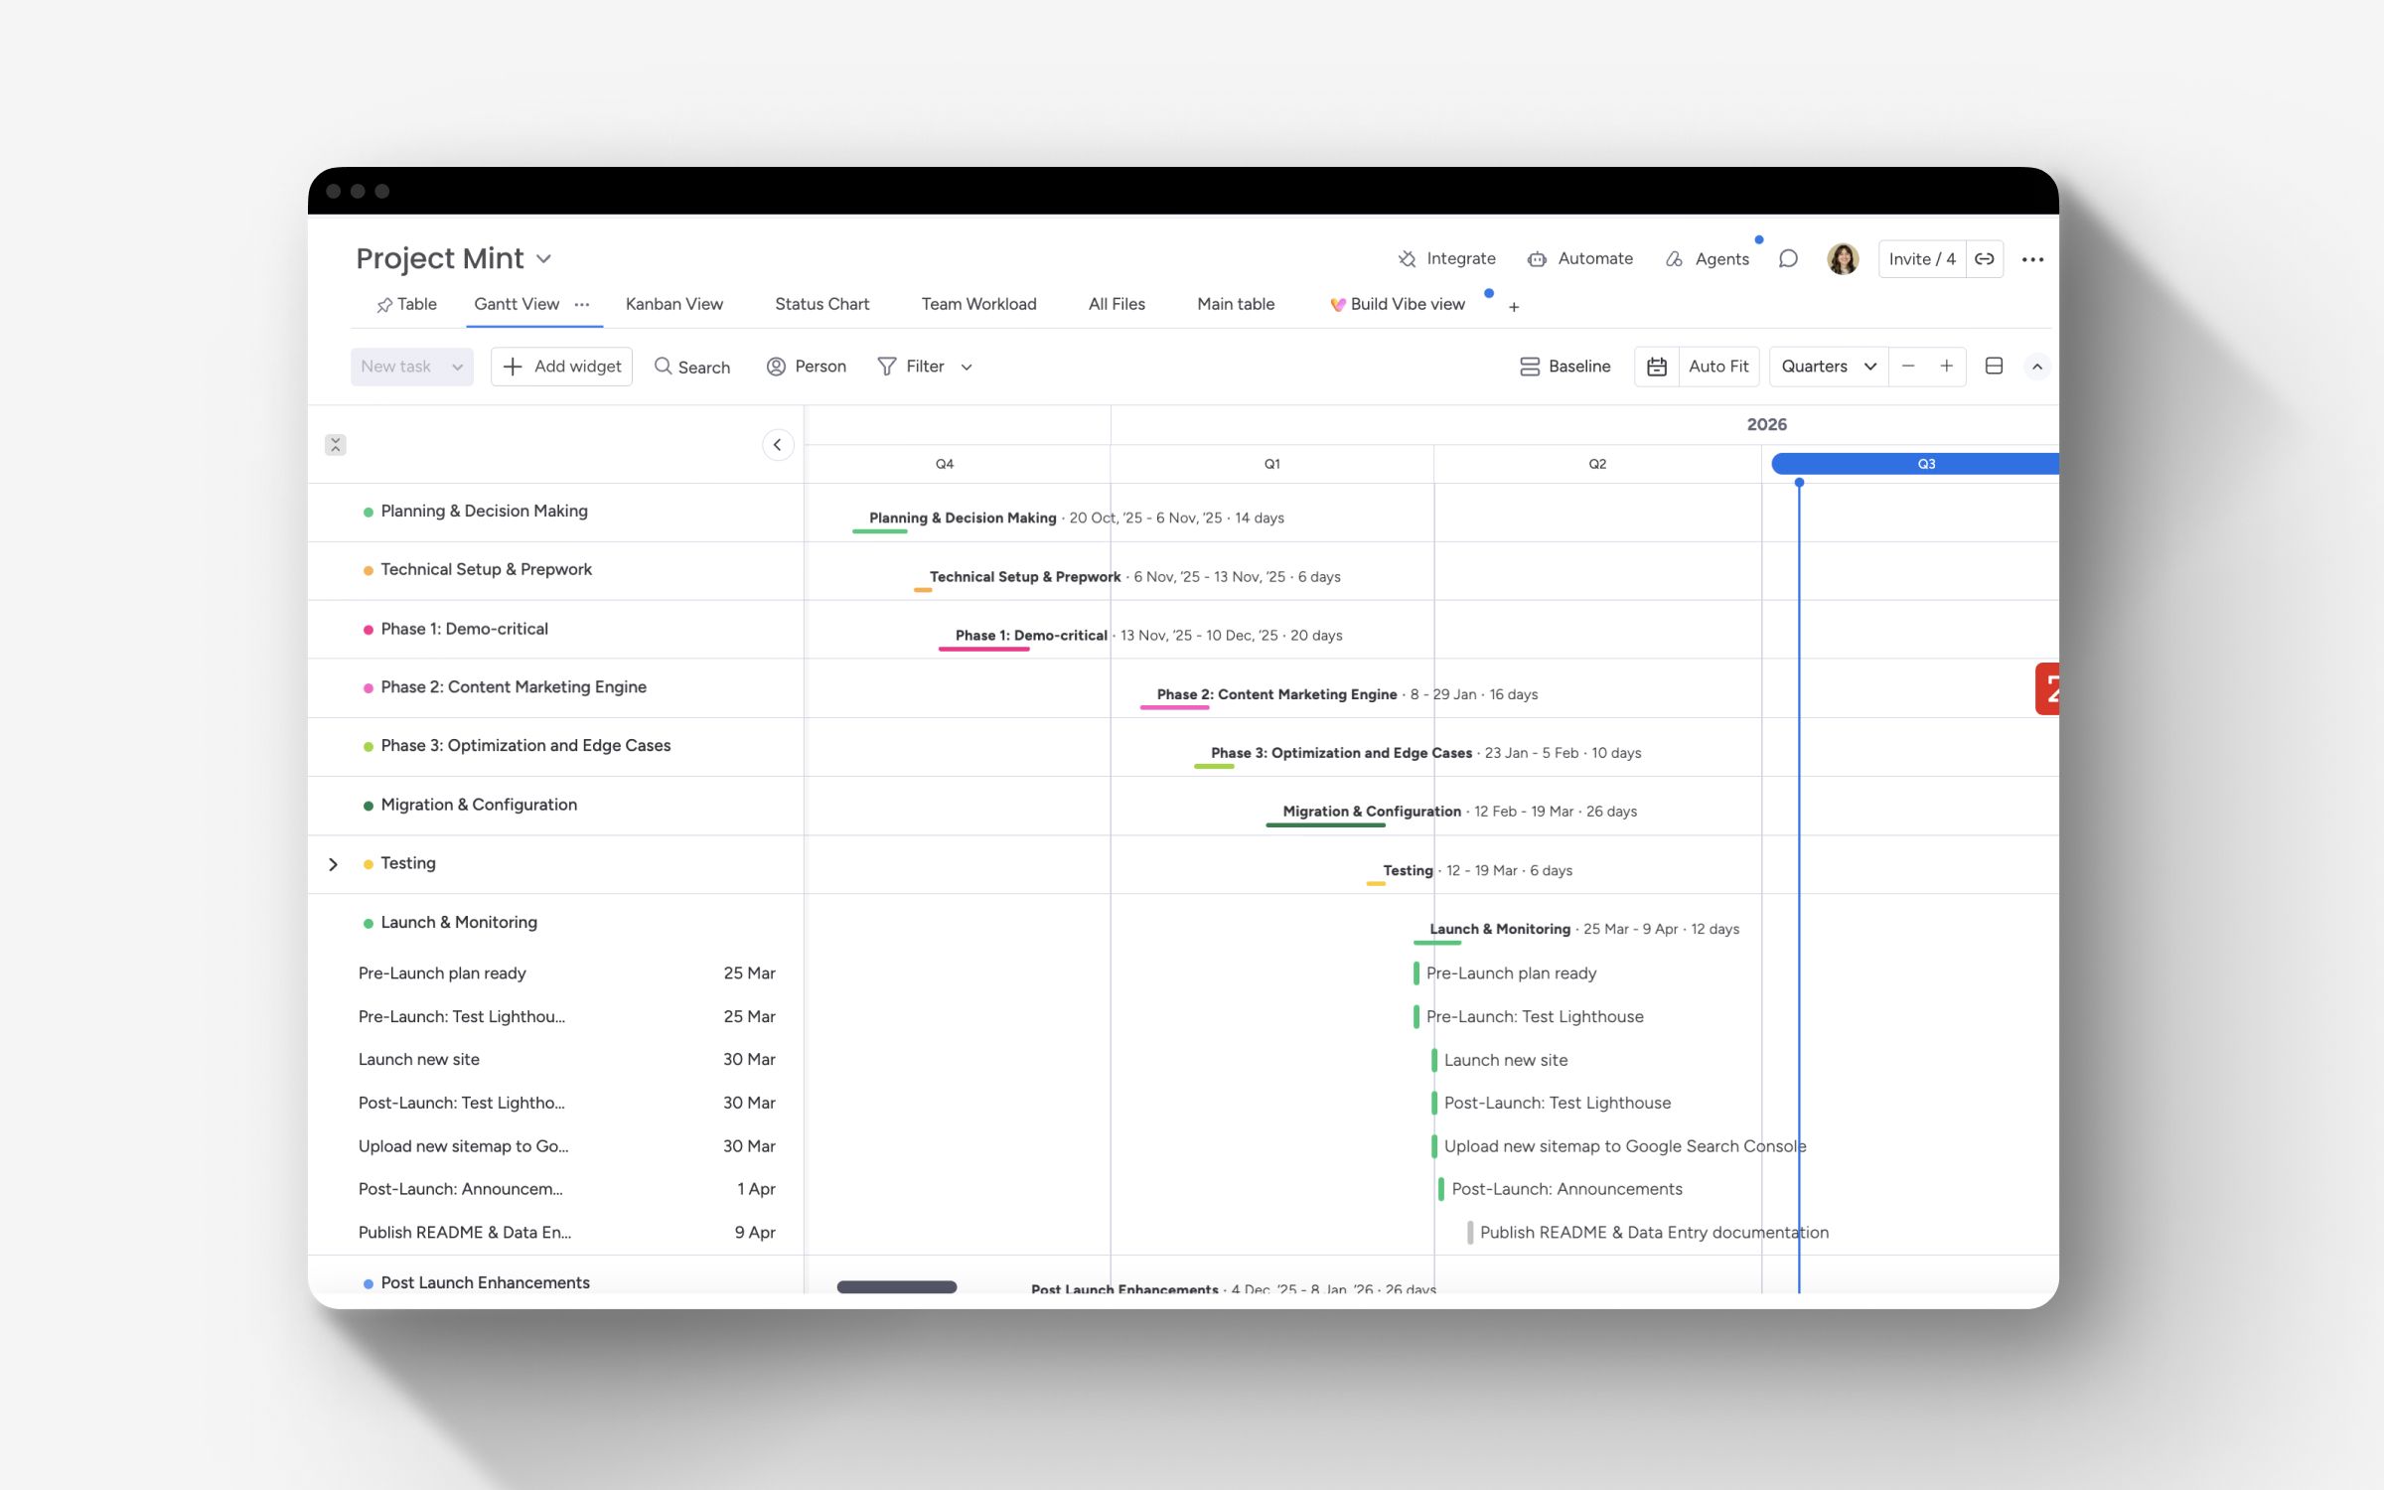
Task: Click the Add widget button
Action: [x=562, y=367]
